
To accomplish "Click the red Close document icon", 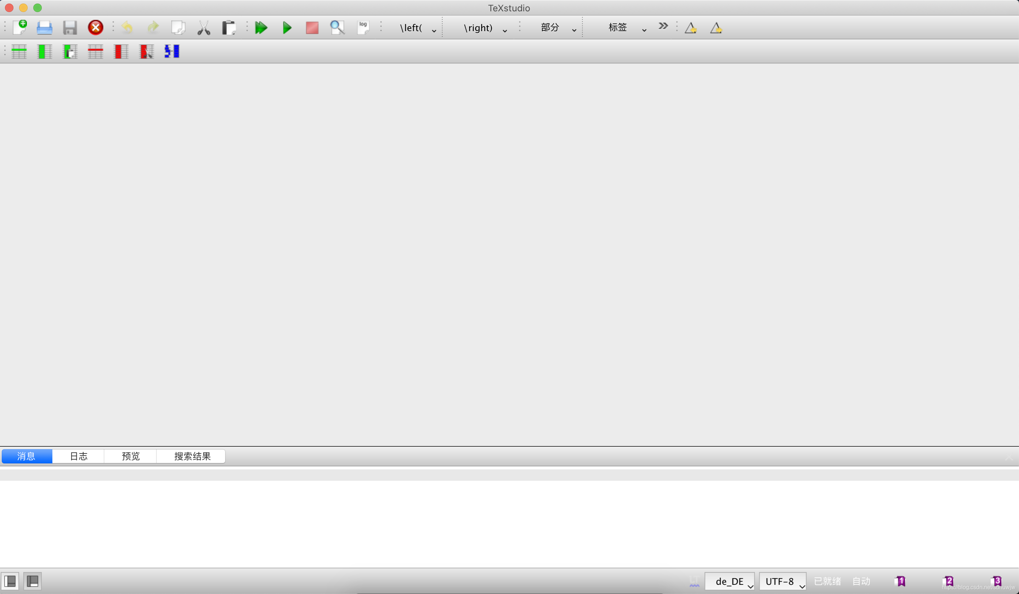I will point(96,28).
